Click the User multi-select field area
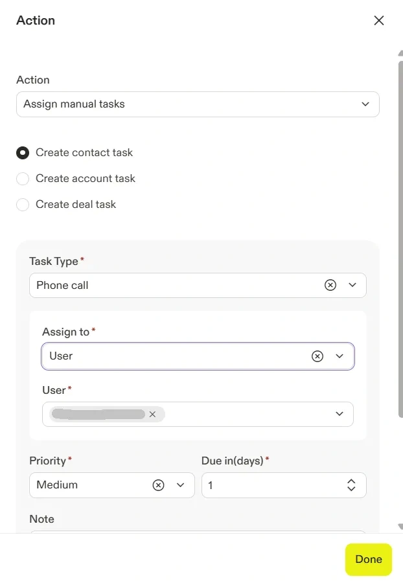The height and width of the screenshot is (583, 403). (246, 415)
